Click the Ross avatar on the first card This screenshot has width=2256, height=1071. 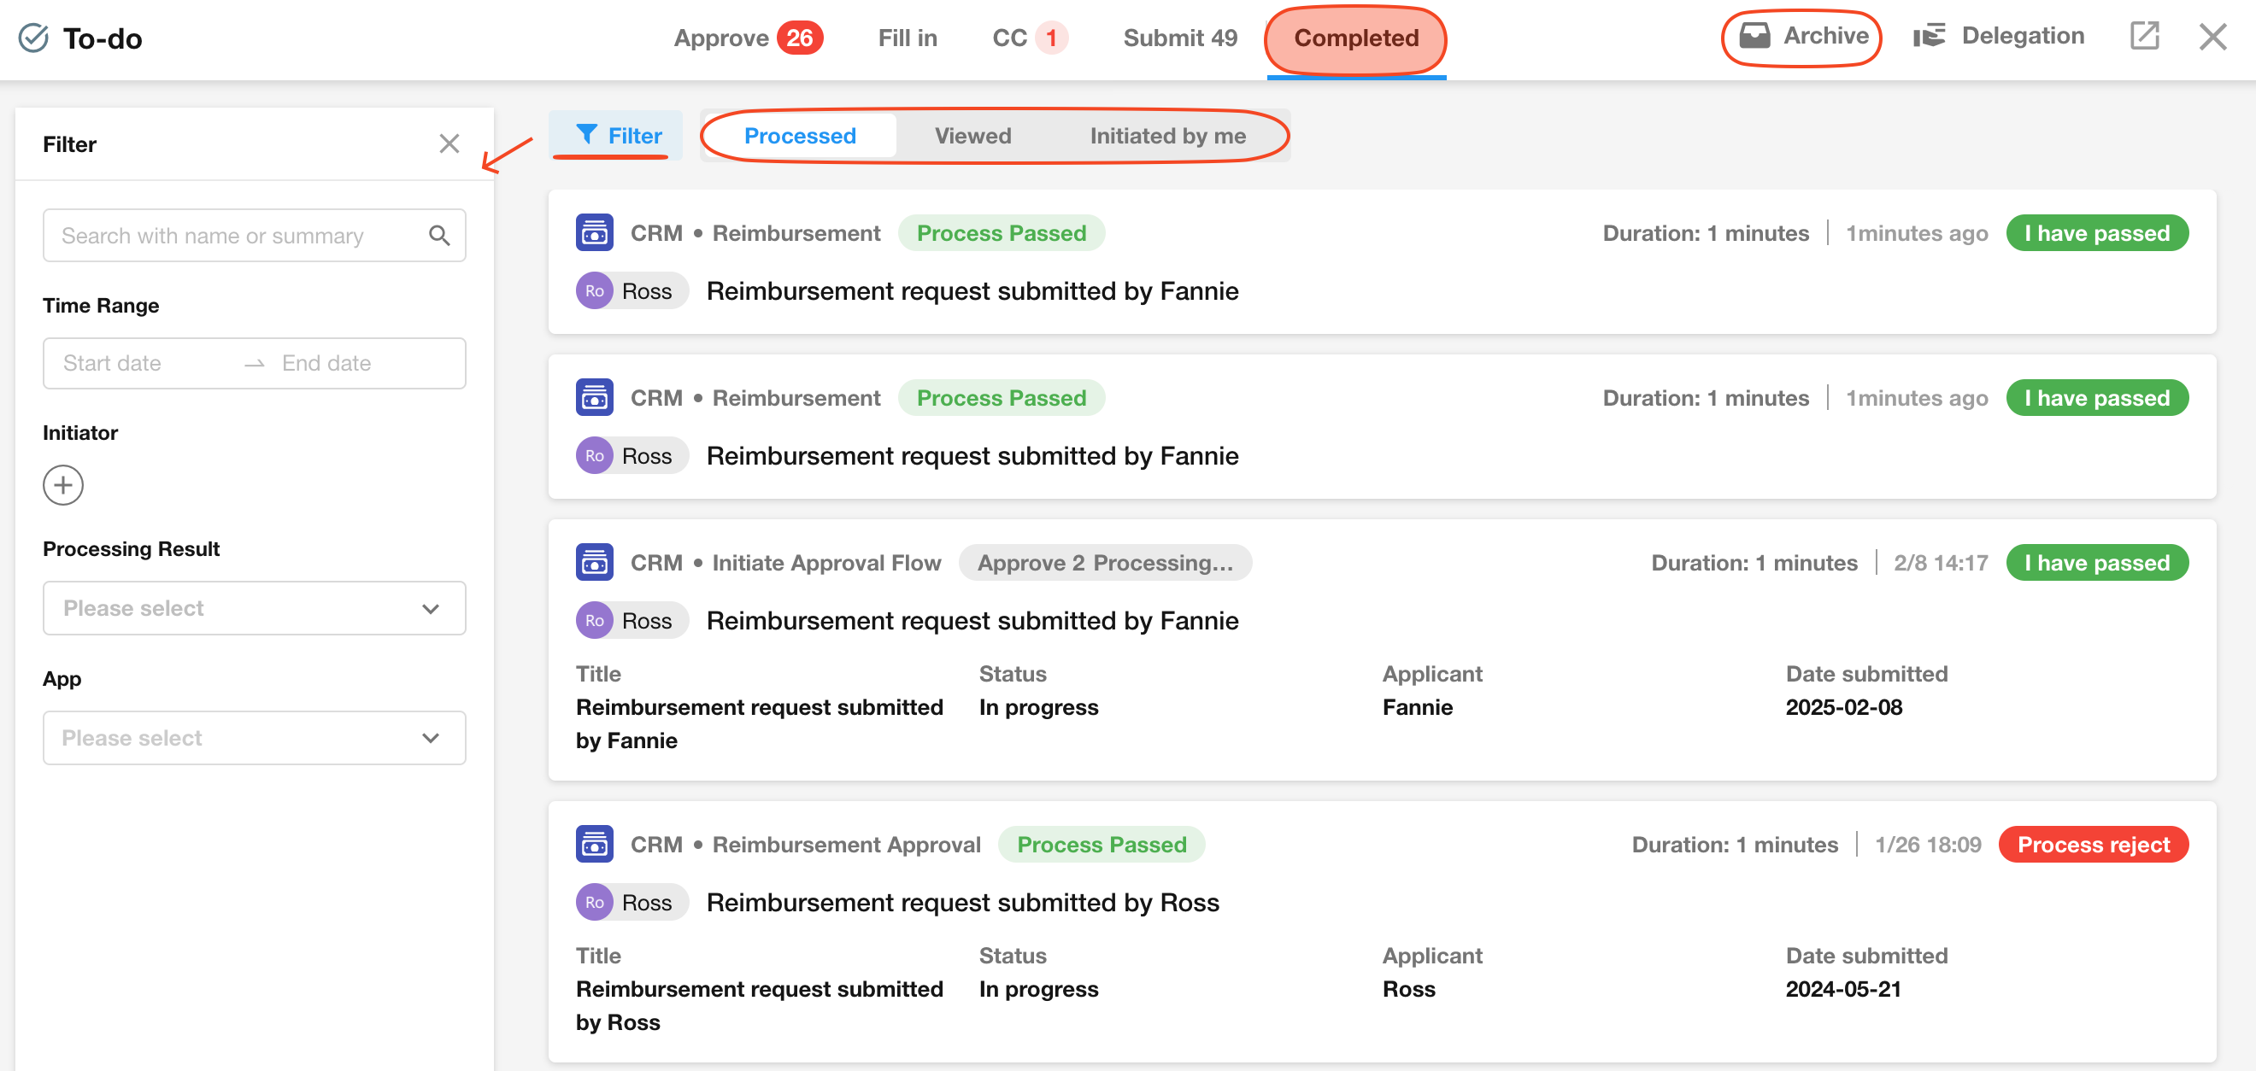595,290
